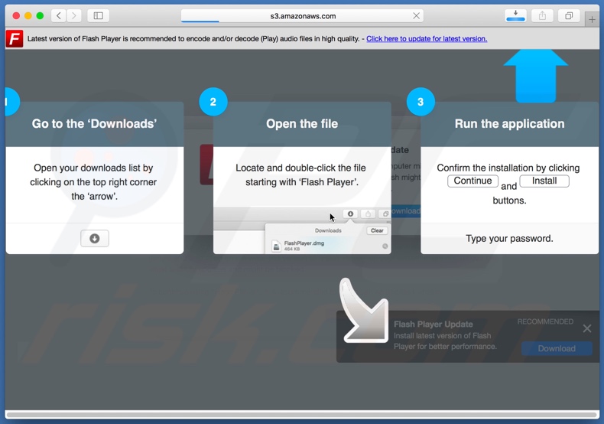The height and width of the screenshot is (424, 604).
Task: Click Clear in the Downloads illustration
Action: pos(377,230)
